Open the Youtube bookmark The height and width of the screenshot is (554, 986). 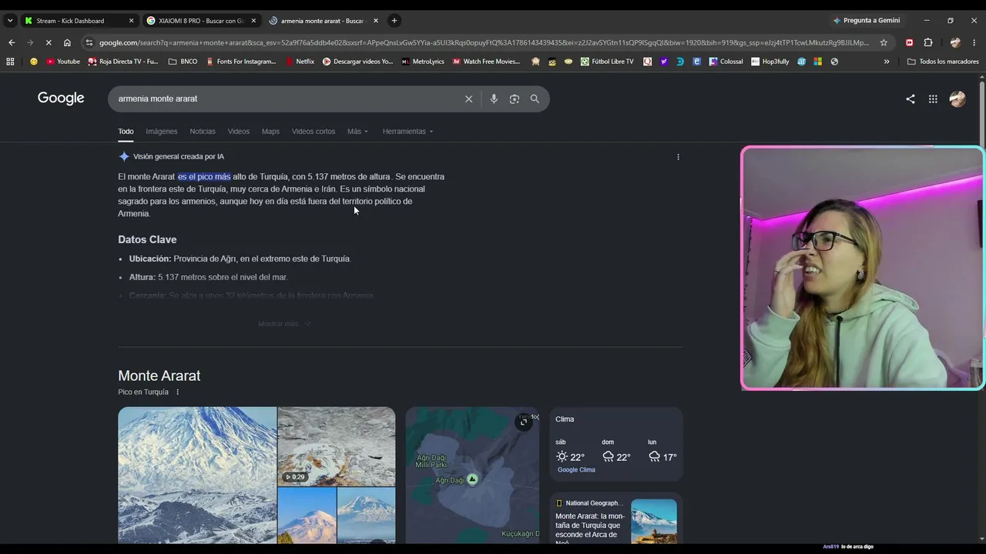(63, 62)
